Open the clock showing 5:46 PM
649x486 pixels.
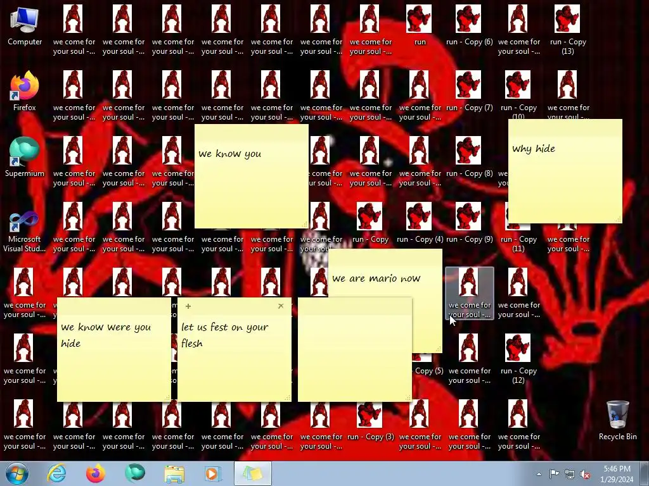coord(617,474)
